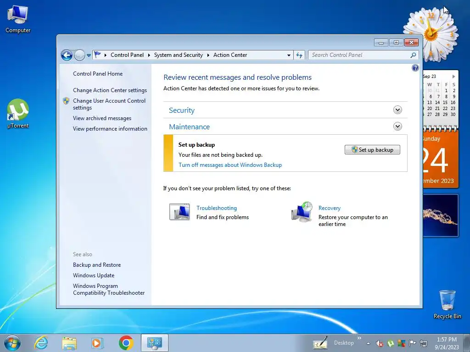Open the address bar history dropdown
Viewport: 470px width, 352px height.
tap(289, 55)
